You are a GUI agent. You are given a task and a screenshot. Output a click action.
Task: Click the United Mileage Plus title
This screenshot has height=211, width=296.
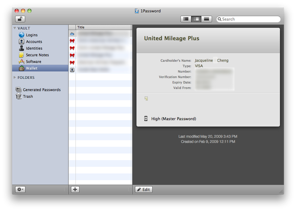pyautogui.click(x=172, y=38)
